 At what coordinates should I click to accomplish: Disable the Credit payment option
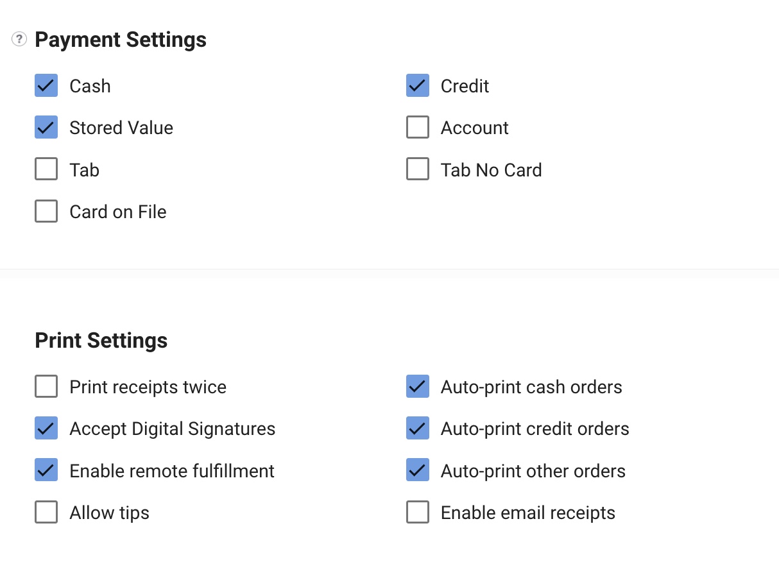(418, 85)
